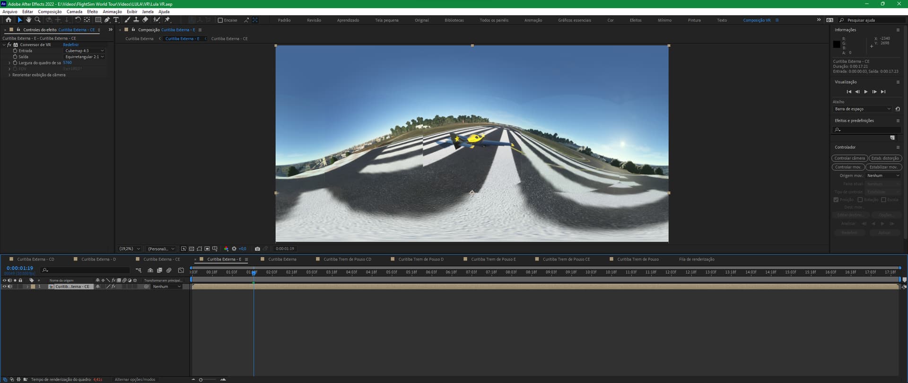
Task: Take a snapshot with camera icon
Action: click(x=257, y=249)
